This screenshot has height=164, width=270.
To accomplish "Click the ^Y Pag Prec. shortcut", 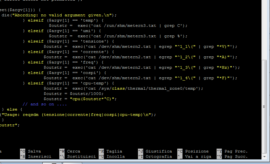I will click(232, 151).
